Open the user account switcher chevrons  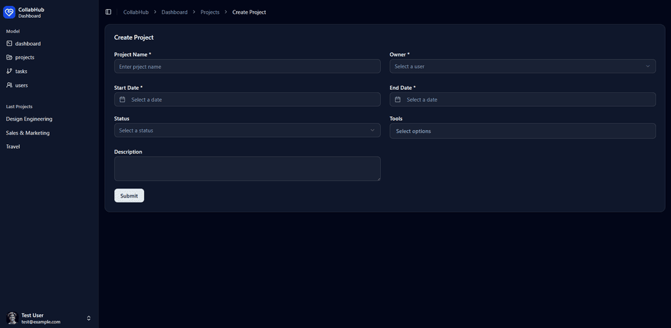point(88,318)
